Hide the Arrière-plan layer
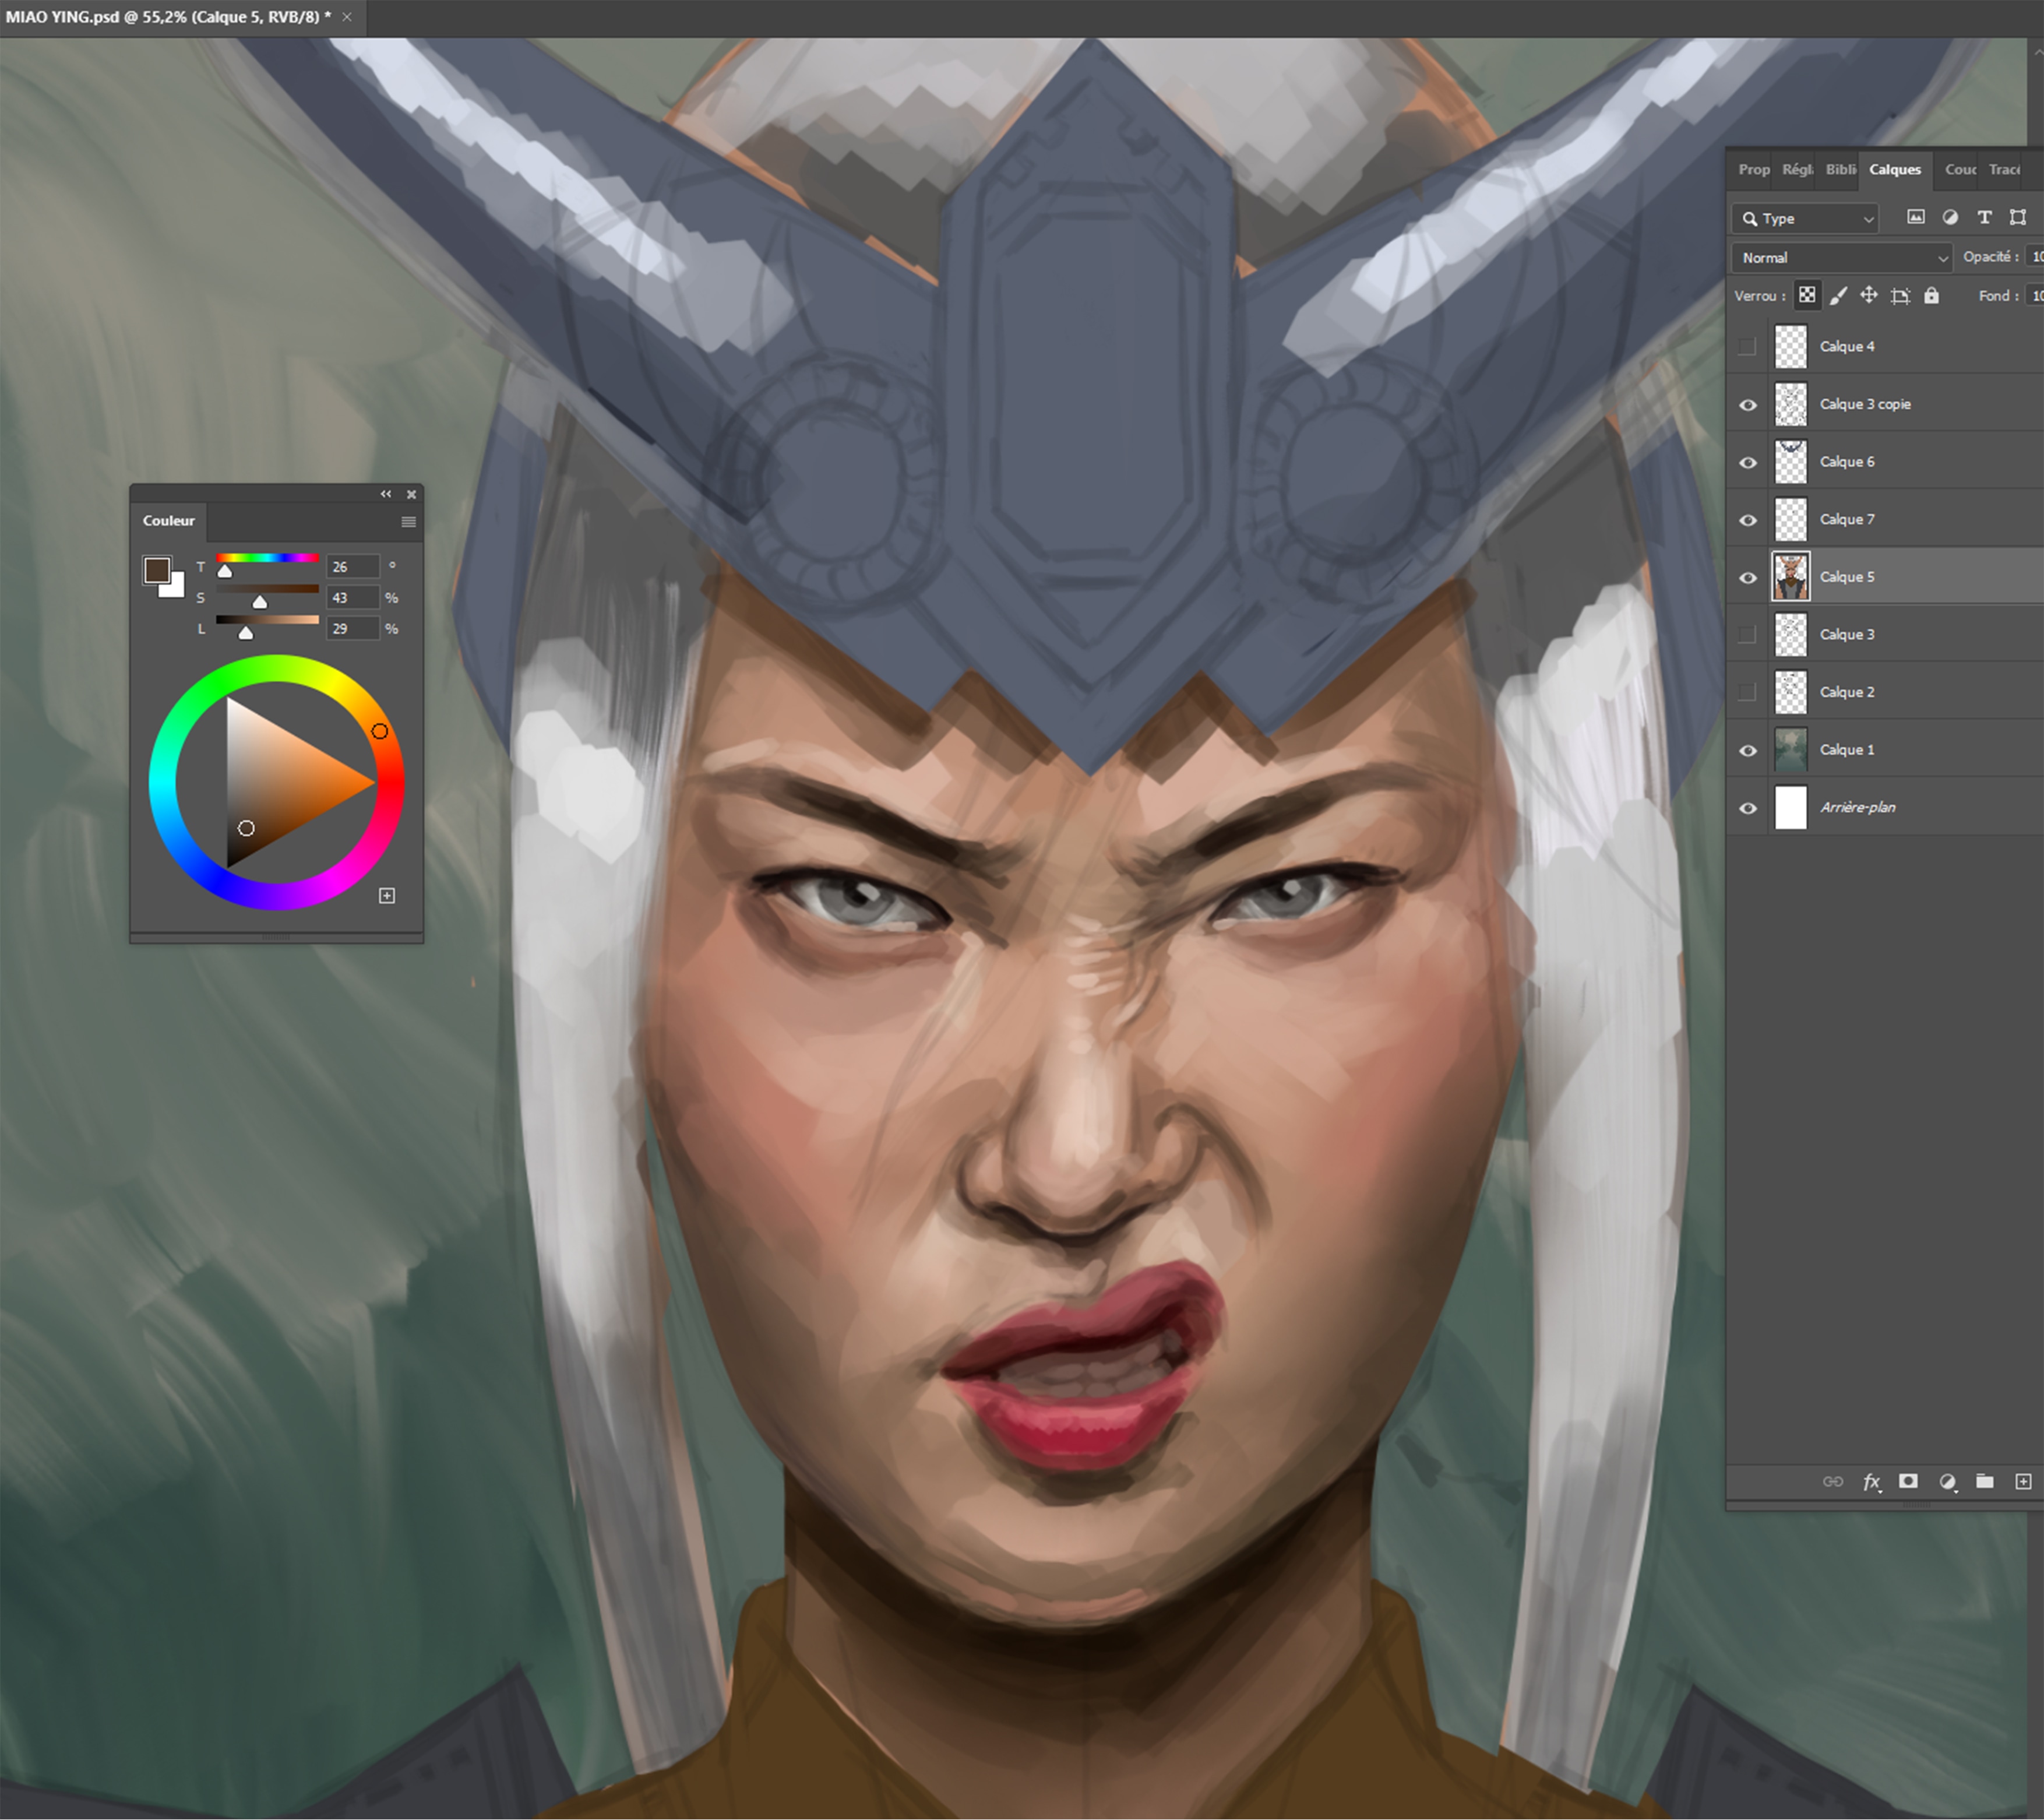 coord(1748,807)
